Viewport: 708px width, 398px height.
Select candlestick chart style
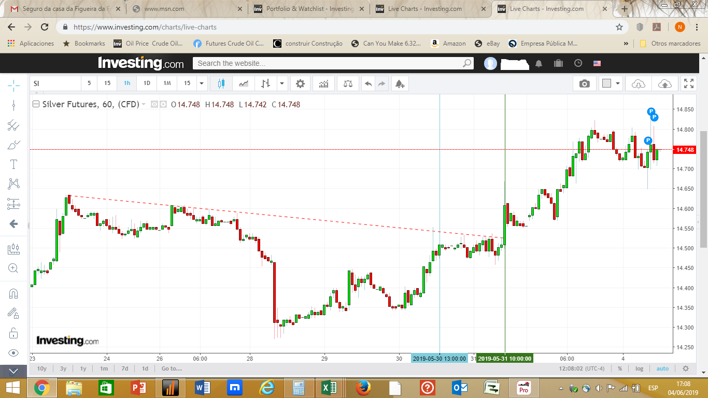coord(221,83)
